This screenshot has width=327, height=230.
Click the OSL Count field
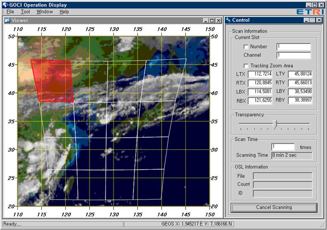[x=282, y=185]
